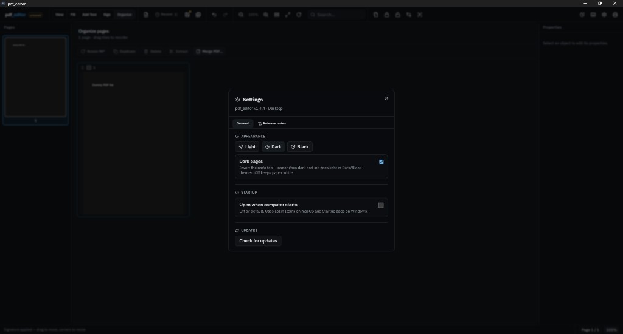Restore down the pdf_editor window
This screenshot has height=334, width=623.
pos(600,4)
